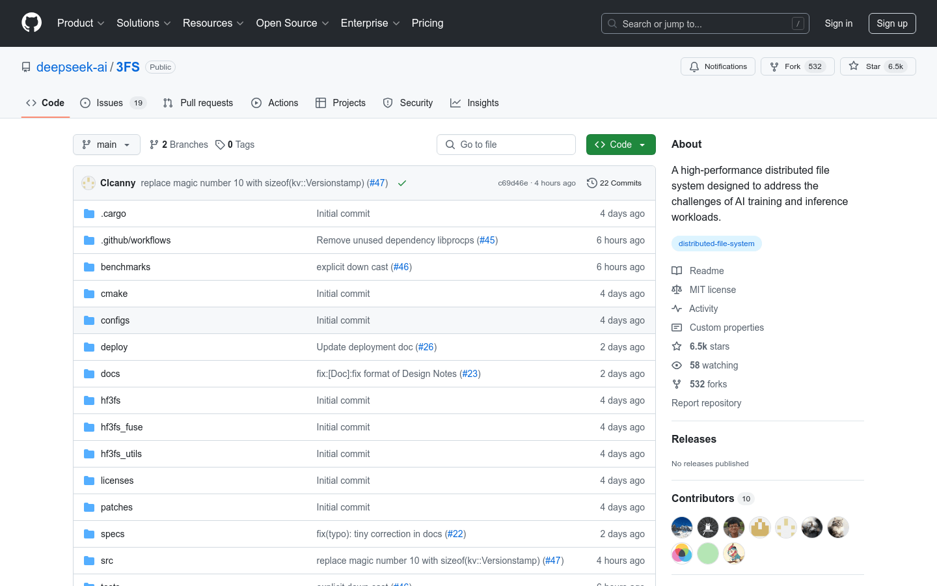Switch to the Actions tab
937x586 pixels.
275,103
